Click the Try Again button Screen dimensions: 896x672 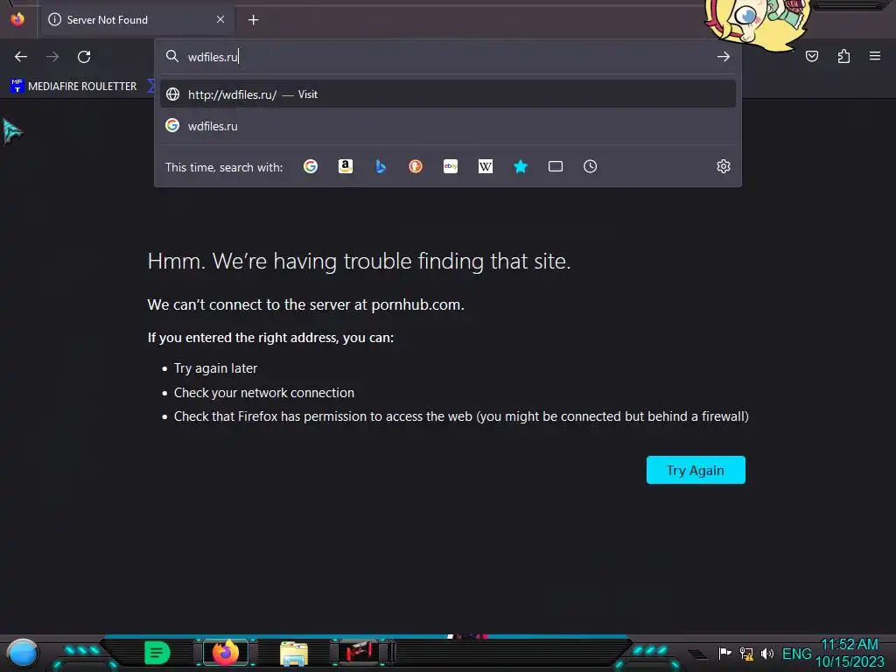(x=696, y=470)
